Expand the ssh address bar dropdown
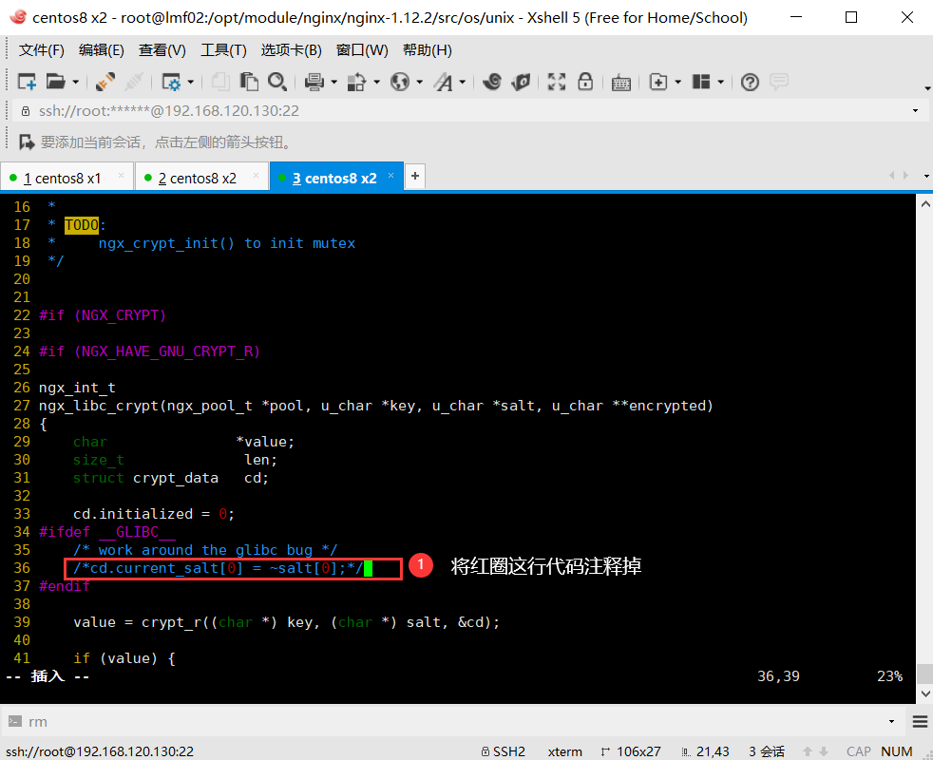Screen dimensions: 933x760 click(x=917, y=111)
